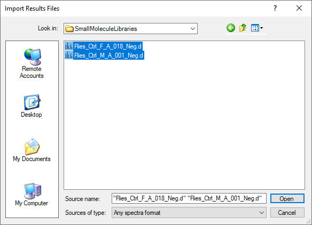Click the green back navigation icon
This screenshot has width=312, height=225.
[x=231, y=28]
